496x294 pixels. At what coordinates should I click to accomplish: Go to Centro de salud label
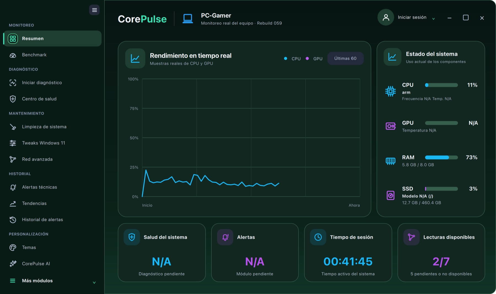(39, 99)
